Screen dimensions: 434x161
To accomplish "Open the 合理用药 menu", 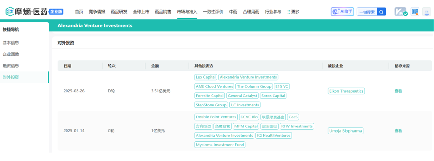I will pos(251,12).
